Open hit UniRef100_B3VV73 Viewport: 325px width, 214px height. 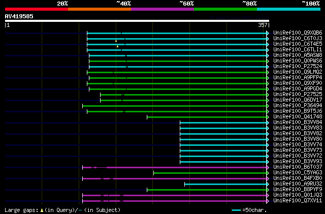(x=298, y=150)
